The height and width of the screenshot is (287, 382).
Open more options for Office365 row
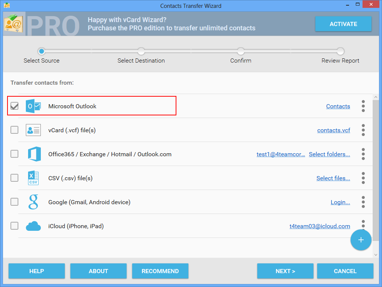[x=363, y=154]
